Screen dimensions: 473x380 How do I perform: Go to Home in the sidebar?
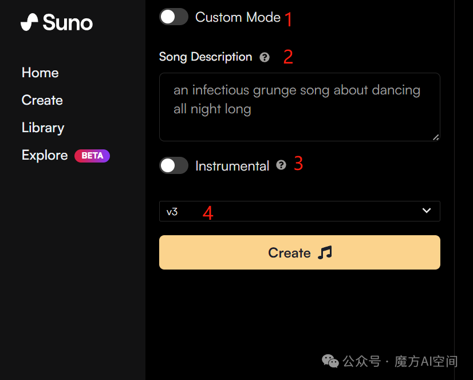coord(40,73)
